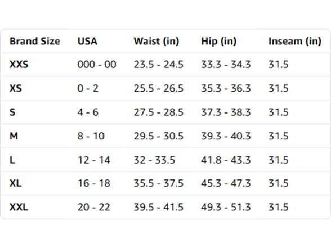331x248 pixels.
Task: Select the Hip (in) header
Action: (x=218, y=41)
